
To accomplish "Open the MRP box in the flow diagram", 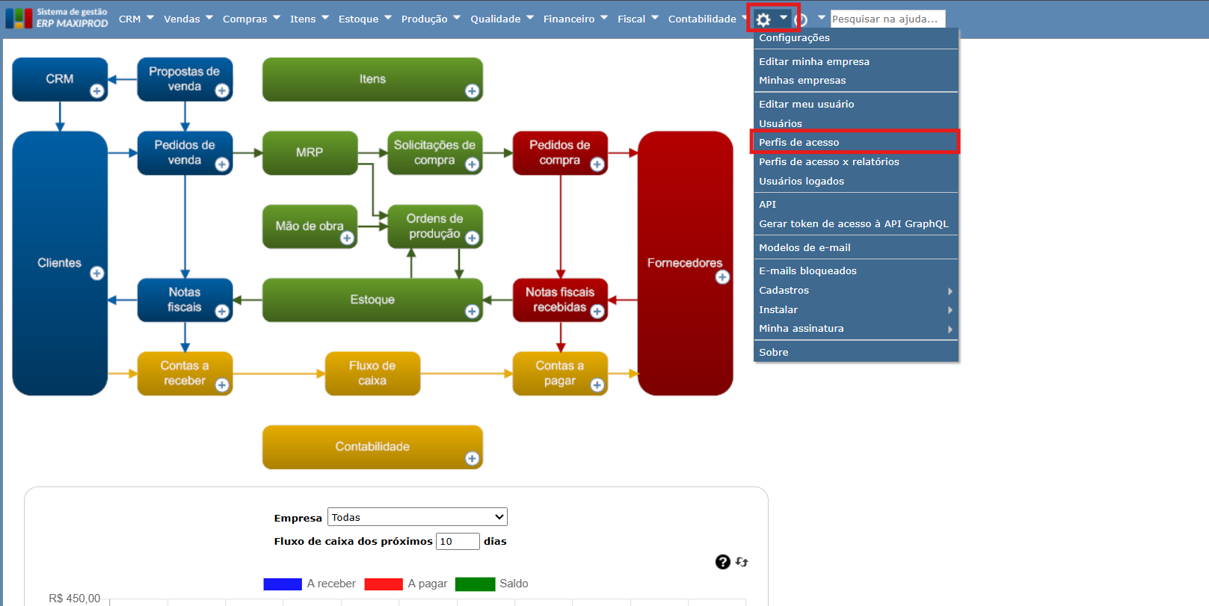I will [310, 152].
